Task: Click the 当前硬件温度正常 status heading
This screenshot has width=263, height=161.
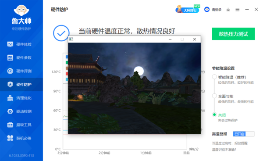Action: (x=127, y=31)
